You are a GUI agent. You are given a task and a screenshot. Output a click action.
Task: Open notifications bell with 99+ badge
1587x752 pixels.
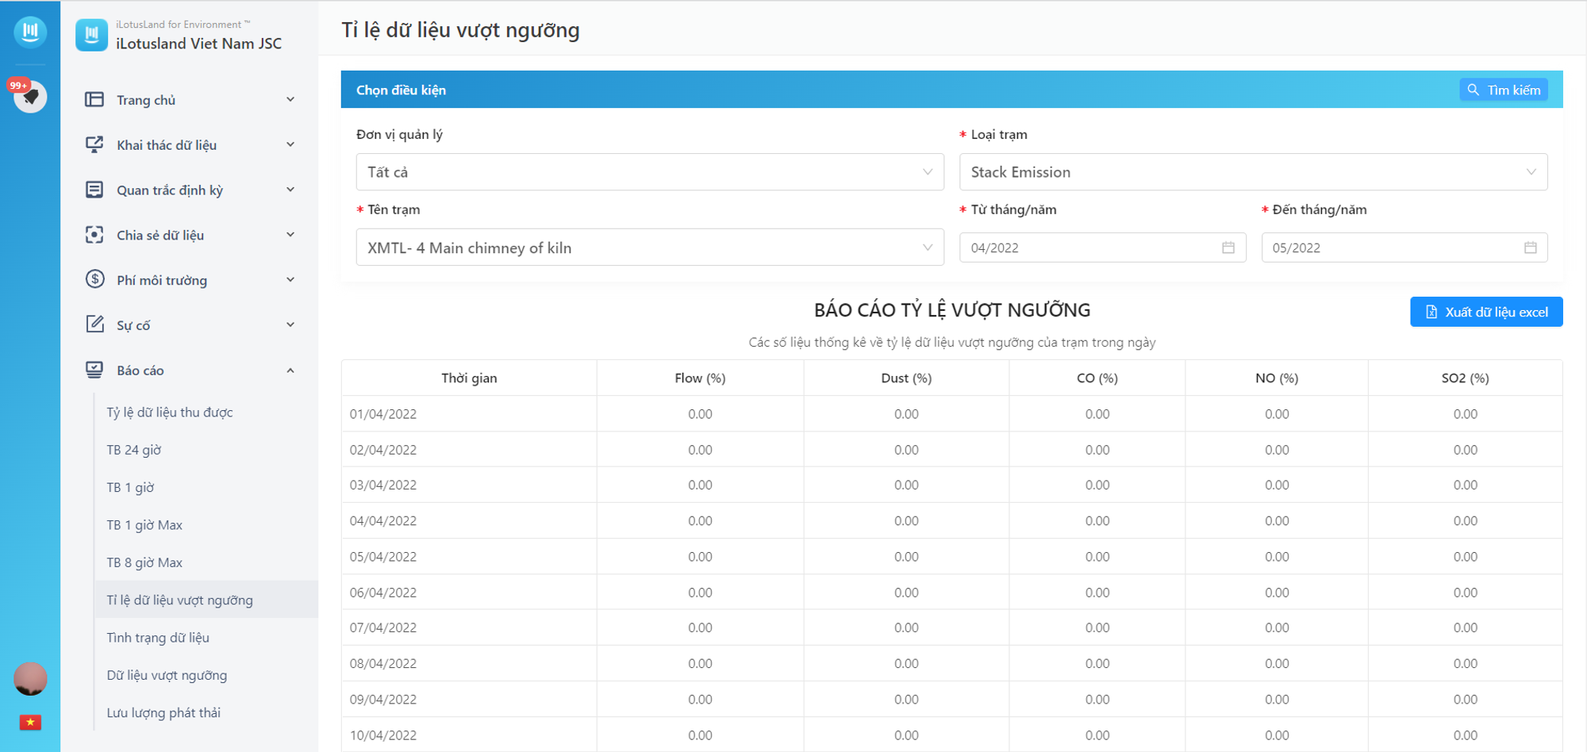(30, 97)
